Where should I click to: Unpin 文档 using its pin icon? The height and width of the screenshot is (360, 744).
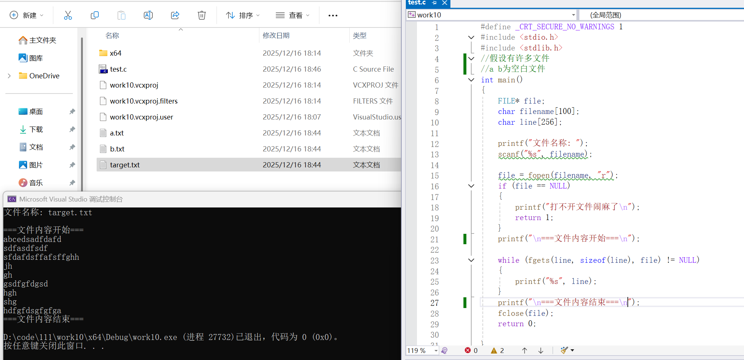coord(72,147)
